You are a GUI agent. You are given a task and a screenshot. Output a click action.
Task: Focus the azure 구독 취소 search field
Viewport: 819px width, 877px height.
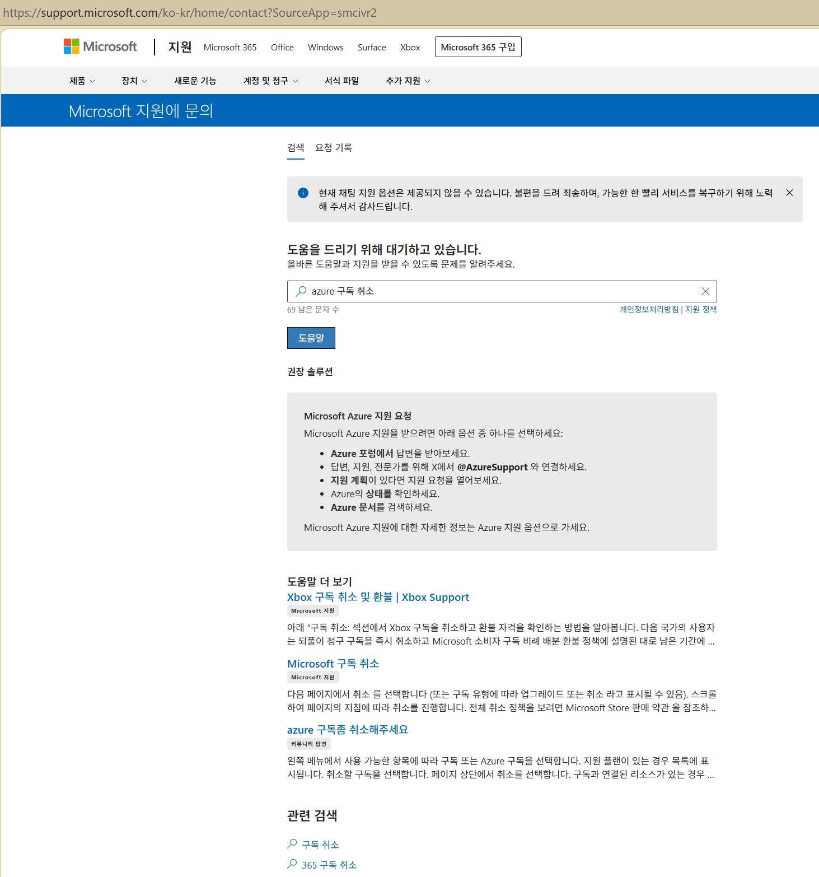[502, 291]
